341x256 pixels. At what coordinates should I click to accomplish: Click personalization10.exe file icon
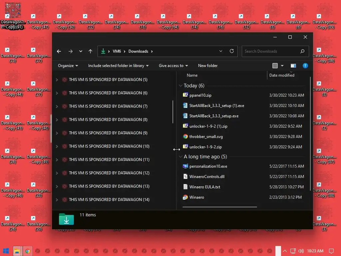point(185,166)
